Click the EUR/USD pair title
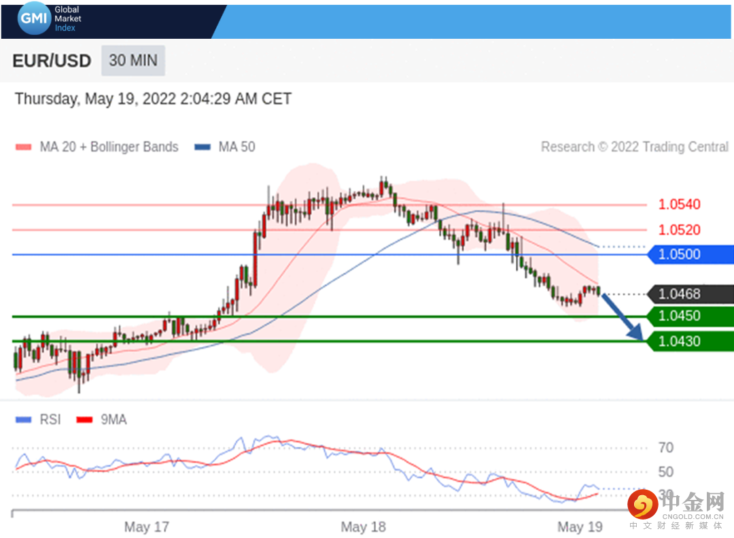The height and width of the screenshot is (538, 734). click(52, 61)
